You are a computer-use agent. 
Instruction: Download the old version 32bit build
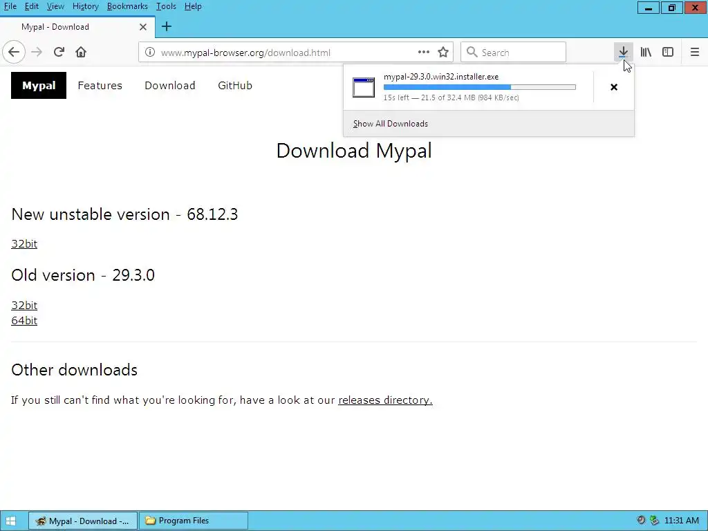click(24, 305)
